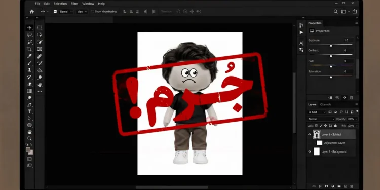Click the Hue slider handle
The image size is (380, 190).
(331, 66)
